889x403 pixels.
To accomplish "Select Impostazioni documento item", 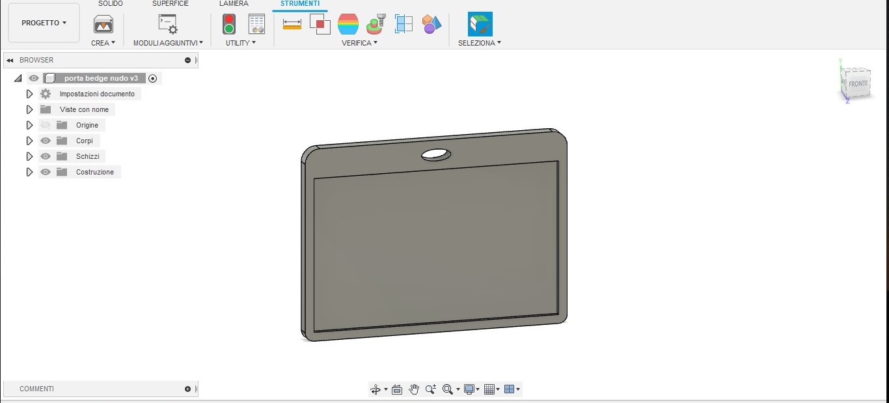I will click(97, 94).
